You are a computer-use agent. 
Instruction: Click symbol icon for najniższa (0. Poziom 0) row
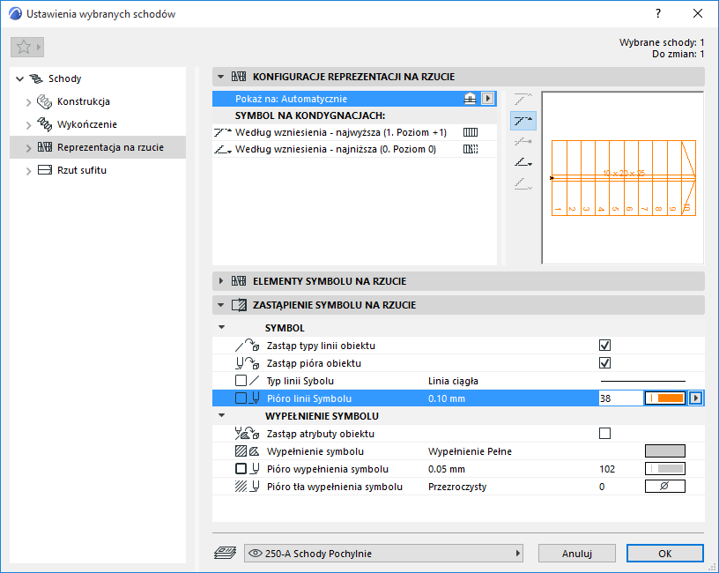[x=471, y=149]
